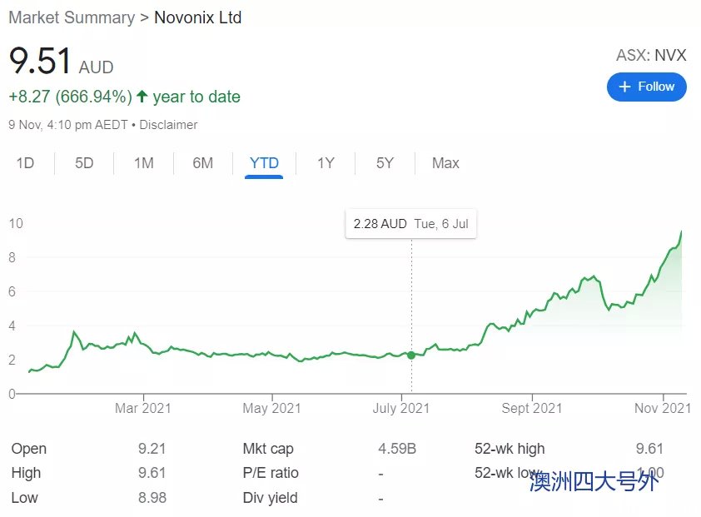701x517 pixels.
Task: Show the 5Y chart range
Action: [x=385, y=163]
